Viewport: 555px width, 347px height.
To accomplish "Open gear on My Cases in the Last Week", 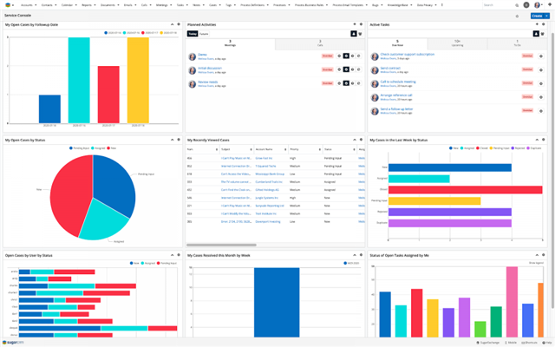I will click(544, 140).
